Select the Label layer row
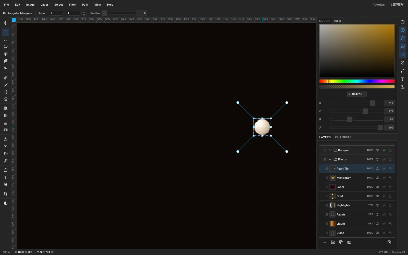The height and width of the screenshot is (255, 408). 357,187
